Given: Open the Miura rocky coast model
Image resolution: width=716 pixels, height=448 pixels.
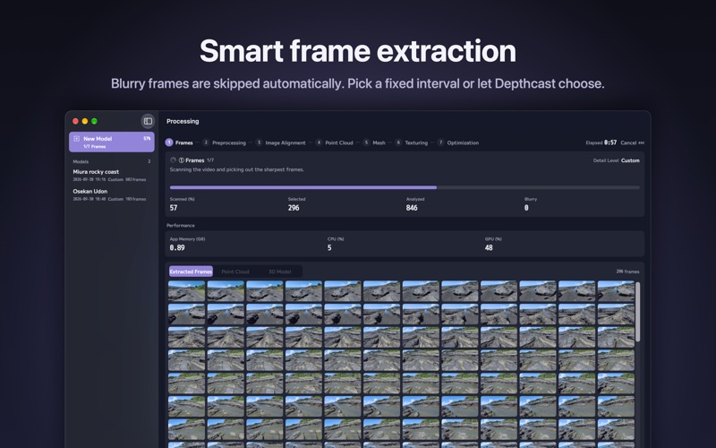Looking at the screenshot, I should [x=109, y=175].
